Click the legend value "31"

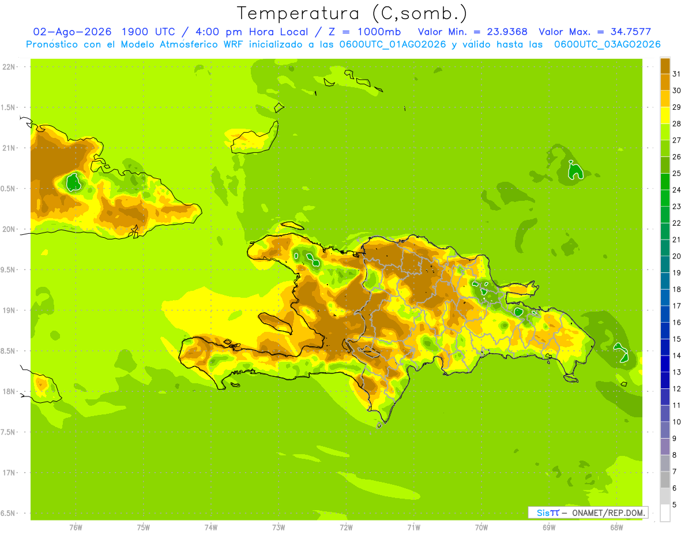coord(676,73)
